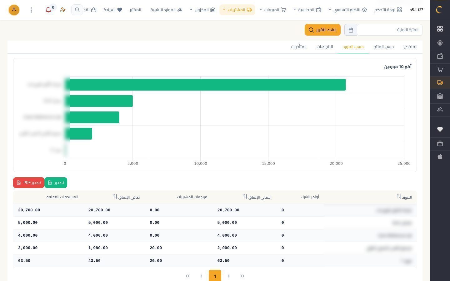
Task: Click the user profile avatar
Action: 14,10
